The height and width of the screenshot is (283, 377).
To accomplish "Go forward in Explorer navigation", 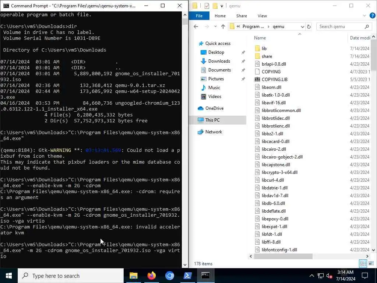I will tap(207, 27).
